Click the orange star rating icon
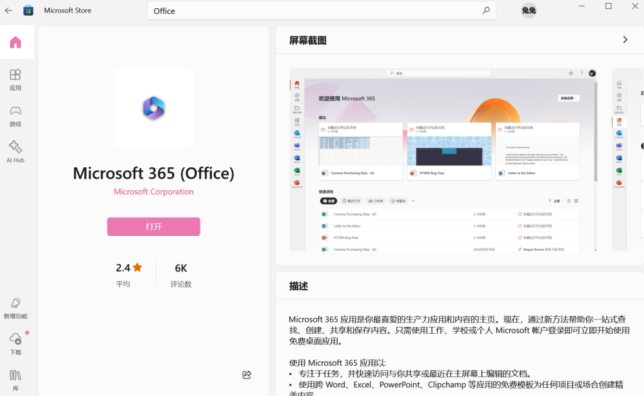Viewport: 644px width, 396px height. 138,268
